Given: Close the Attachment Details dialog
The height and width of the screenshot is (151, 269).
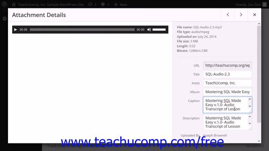Looking at the screenshot, I should (x=254, y=15).
